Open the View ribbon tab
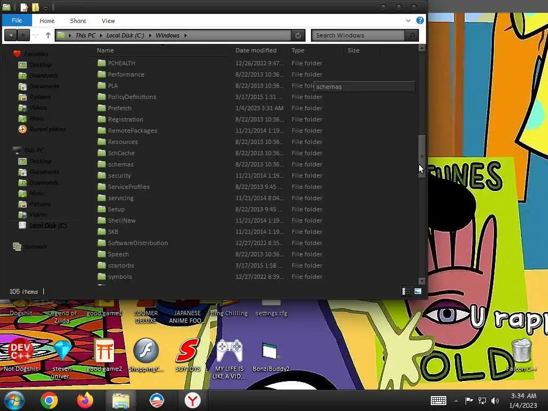The image size is (548, 411). [x=108, y=21]
